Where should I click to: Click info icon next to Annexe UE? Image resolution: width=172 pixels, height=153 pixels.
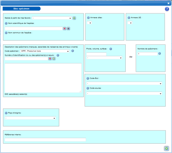point(129,18)
